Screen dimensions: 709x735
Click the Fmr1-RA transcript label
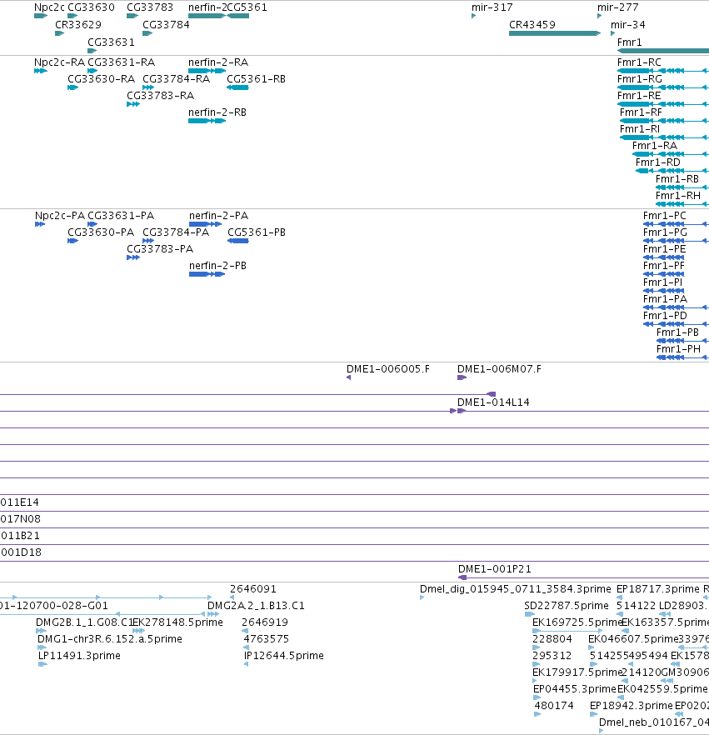tap(655, 145)
